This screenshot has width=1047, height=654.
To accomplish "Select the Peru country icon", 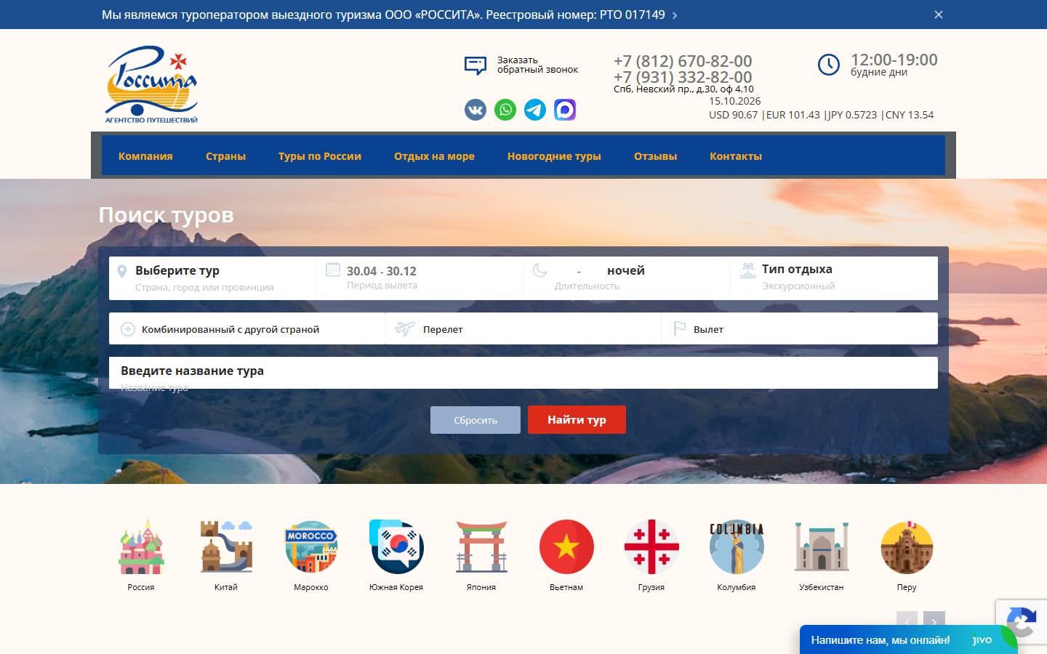I will [x=907, y=547].
